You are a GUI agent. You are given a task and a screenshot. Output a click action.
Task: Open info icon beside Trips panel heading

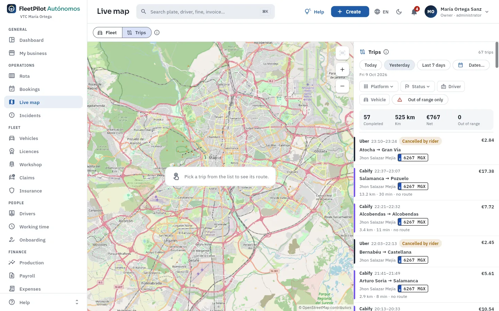tap(386, 52)
